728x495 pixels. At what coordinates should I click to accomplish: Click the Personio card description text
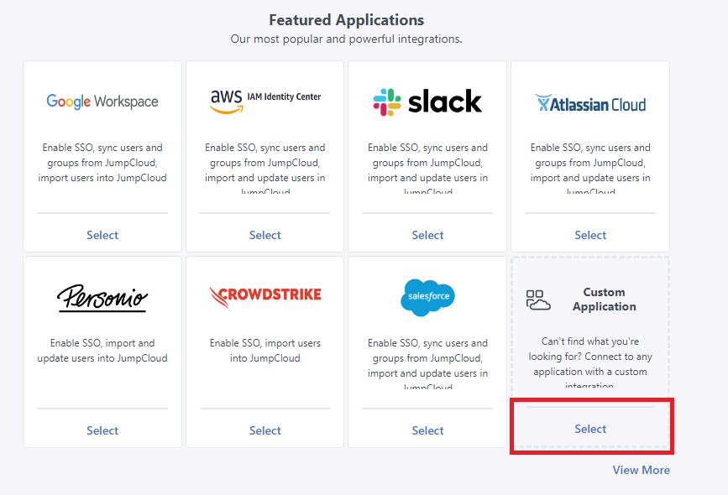click(x=102, y=351)
